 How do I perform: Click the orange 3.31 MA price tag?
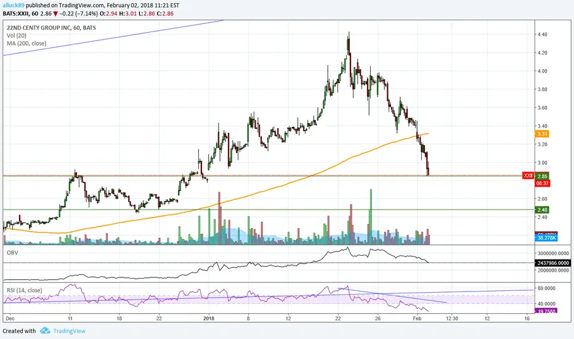(x=542, y=134)
